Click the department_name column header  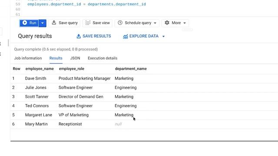[131, 69]
